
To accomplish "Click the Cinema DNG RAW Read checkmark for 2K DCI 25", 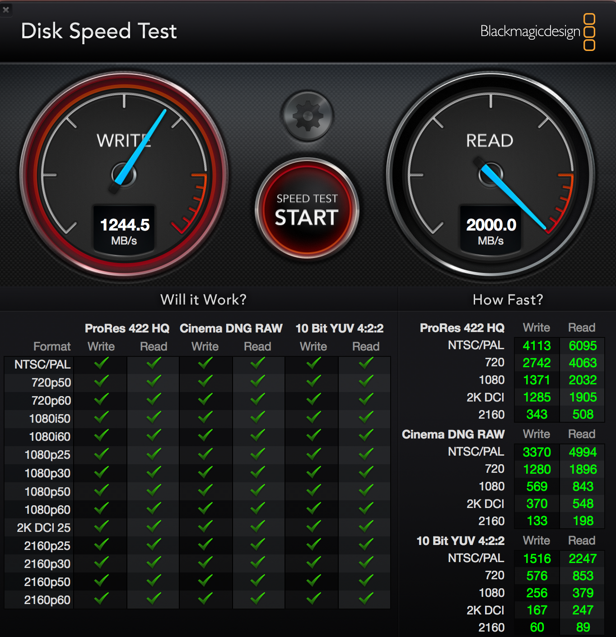I will (257, 526).
